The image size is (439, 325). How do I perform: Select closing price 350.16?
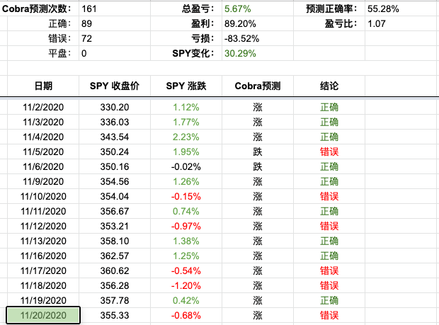pyautogui.click(x=115, y=166)
